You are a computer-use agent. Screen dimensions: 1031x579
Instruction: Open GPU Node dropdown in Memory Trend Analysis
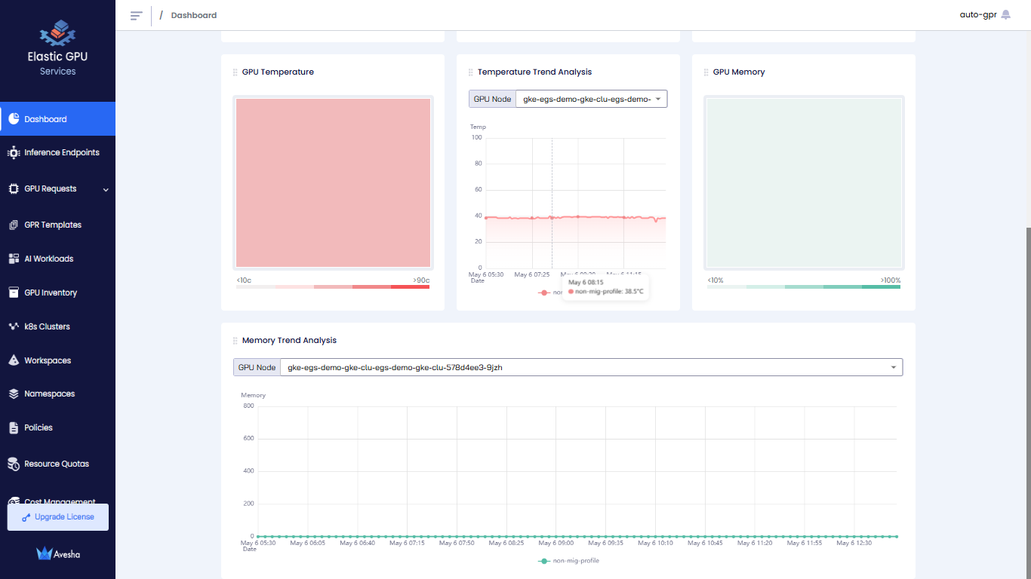(590, 367)
